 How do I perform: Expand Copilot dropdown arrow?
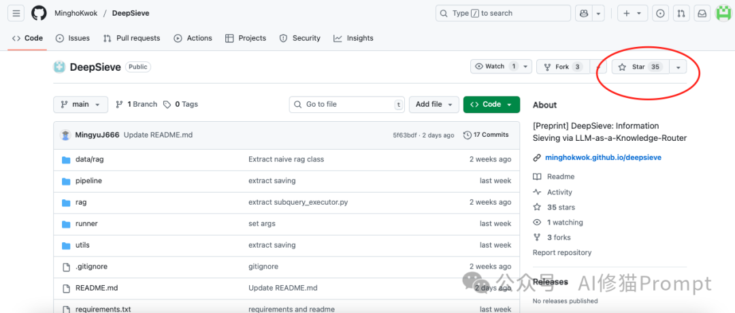pyautogui.click(x=598, y=13)
